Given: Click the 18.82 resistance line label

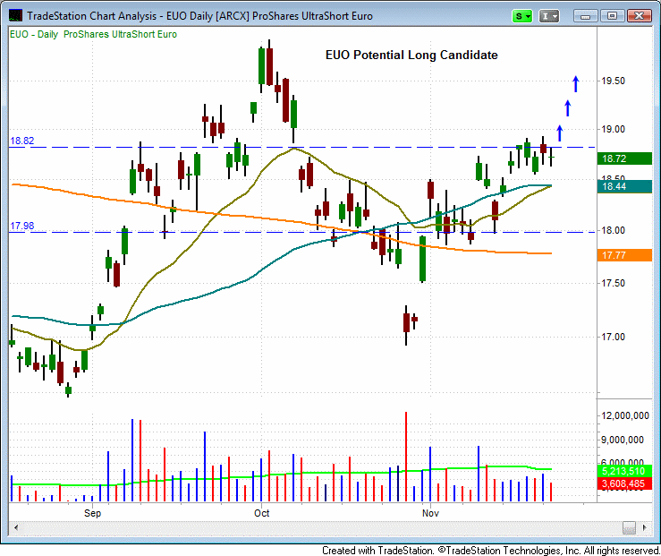Looking at the screenshot, I should pyautogui.click(x=22, y=141).
